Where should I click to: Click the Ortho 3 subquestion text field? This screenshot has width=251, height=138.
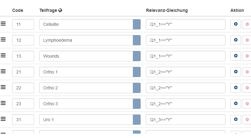point(86,104)
